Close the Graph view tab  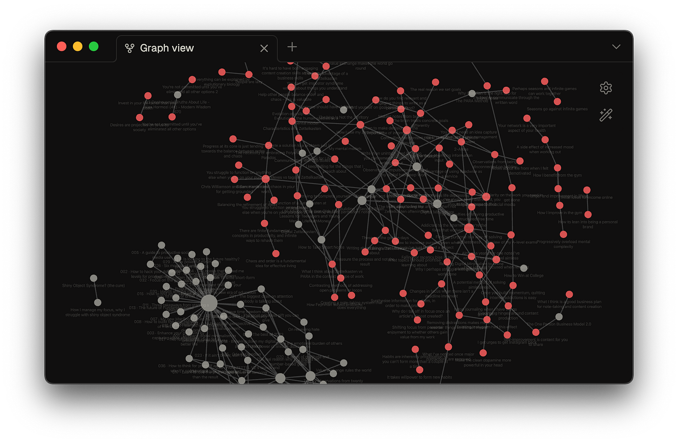[x=264, y=48]
